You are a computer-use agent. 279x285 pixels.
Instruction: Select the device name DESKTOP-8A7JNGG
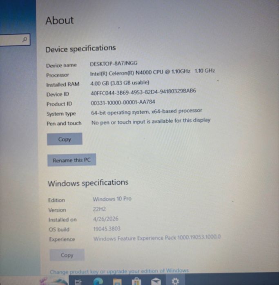click(x=114, y=64)
